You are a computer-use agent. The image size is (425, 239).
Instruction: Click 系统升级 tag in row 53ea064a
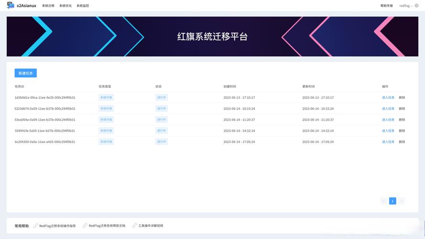(x=106, y=120)
